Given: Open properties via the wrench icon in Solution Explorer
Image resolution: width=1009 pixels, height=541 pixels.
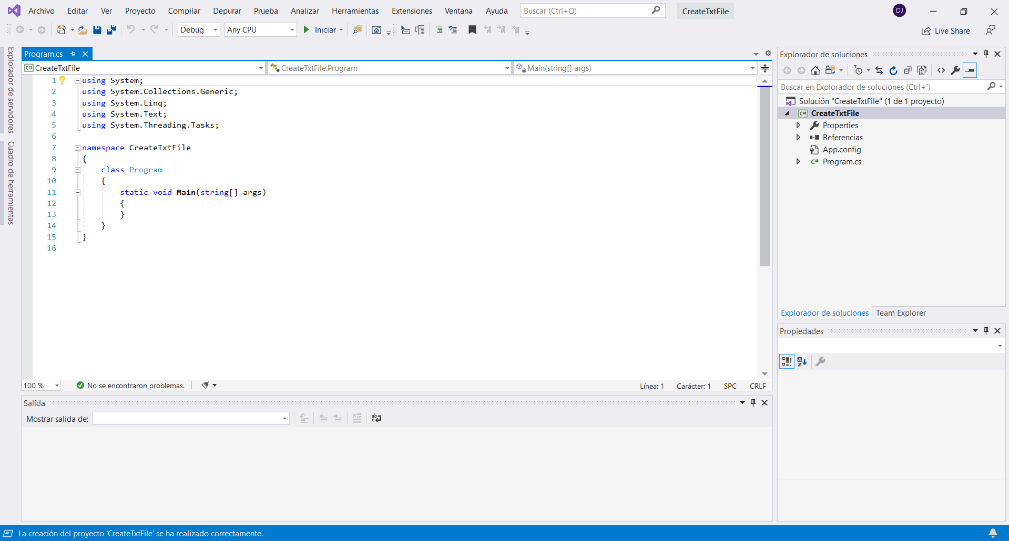Looking at the screenshot, I should pos(955,70).
